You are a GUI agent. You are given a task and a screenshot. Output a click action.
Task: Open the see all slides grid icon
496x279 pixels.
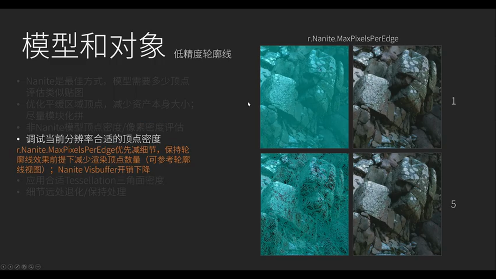tap(24, 267)
